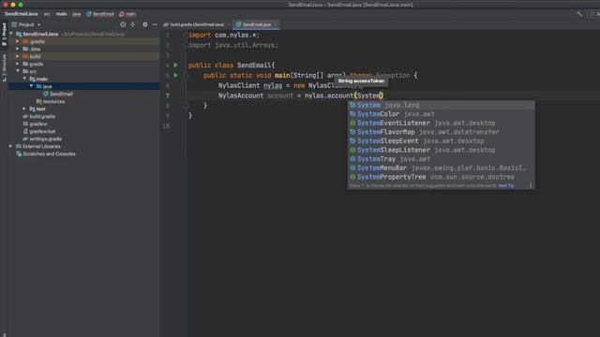The width and height of the screenshot is (600, 337).
Task: Open Project panel settings gear
Action: [x=145, y=24]
